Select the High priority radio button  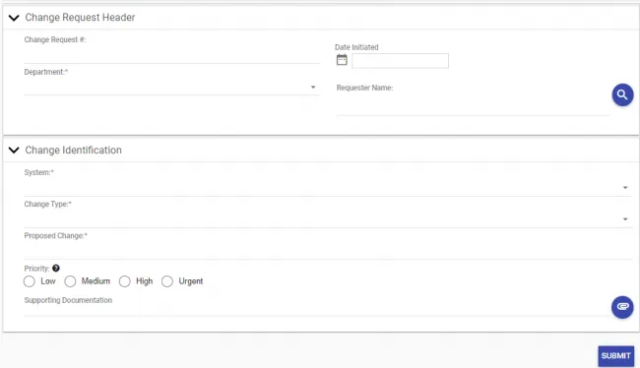pos(125,281)
